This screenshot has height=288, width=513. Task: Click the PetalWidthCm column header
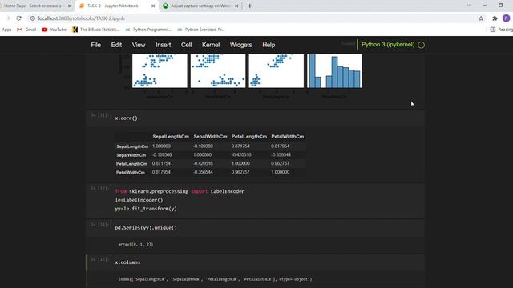288,137
